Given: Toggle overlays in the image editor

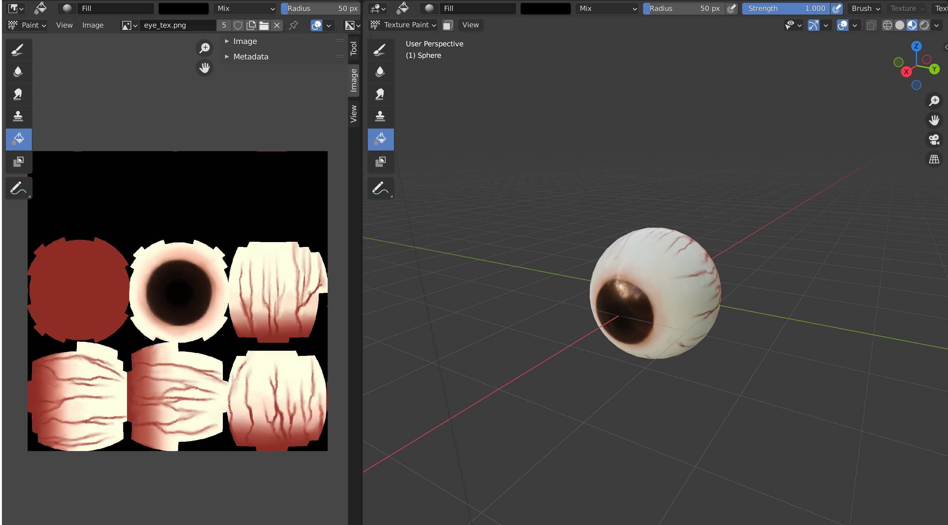Looking at the screenshot, I should click(316, 25).
